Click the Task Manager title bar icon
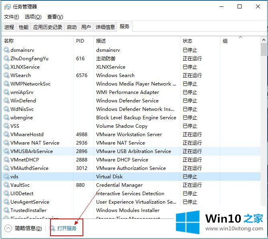Screen dimensions: 268x239 click(7, 7)
